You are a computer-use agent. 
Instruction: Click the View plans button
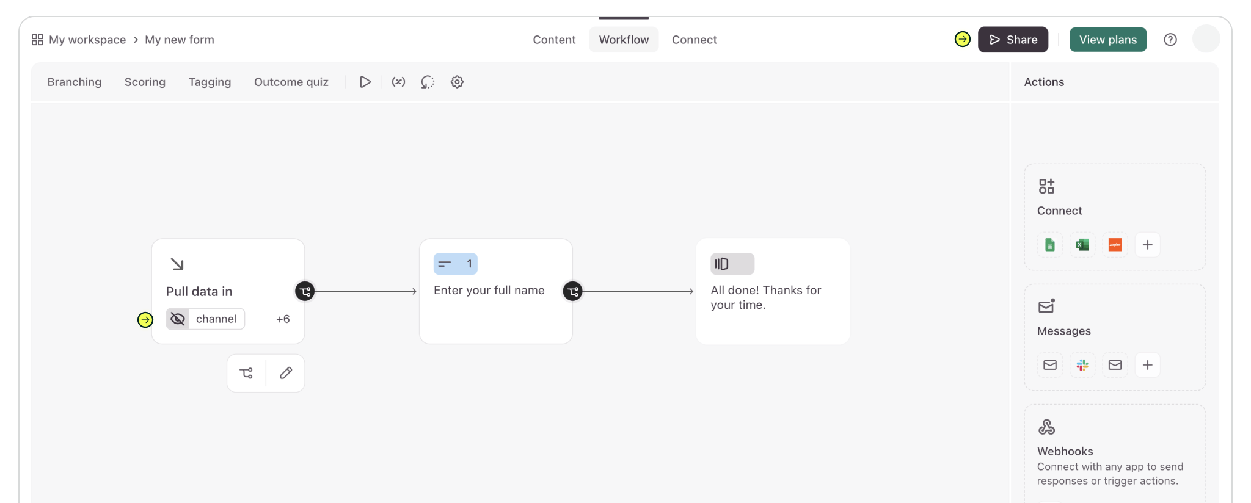click(x=1107, y=40)
